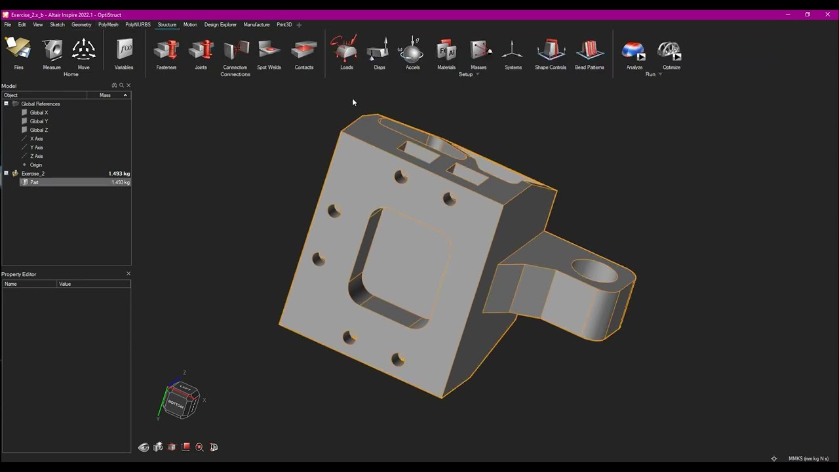The width and height of the screenshot is (839, 472).
Task: Collapse the Global References tree node
Action: point(6,104)
